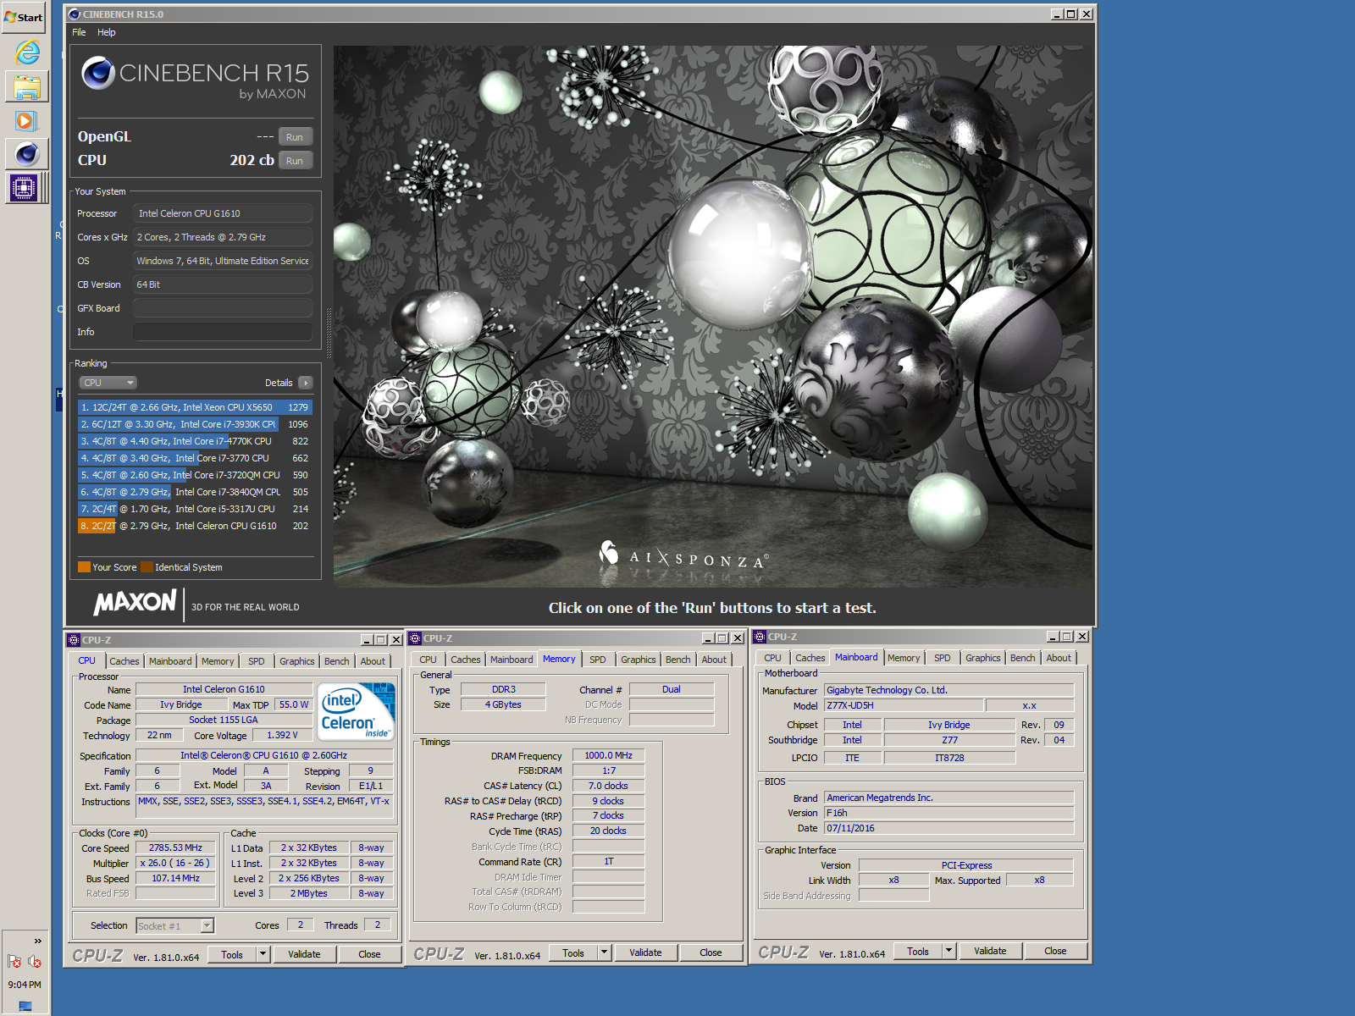Select ranking entry Core i7-4770K
Screen dimensions: 1355x1016
click(x=195, y=441)
